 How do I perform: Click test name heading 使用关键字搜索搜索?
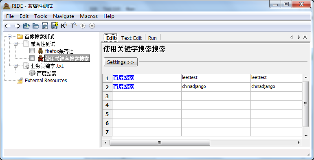coord(134,49)
